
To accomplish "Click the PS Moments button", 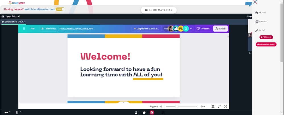I will 266,37.
